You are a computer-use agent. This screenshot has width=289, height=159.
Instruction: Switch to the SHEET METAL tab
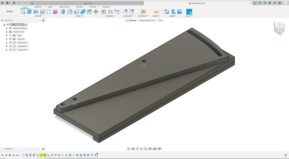pyautogui.click(x=64, y=7)
